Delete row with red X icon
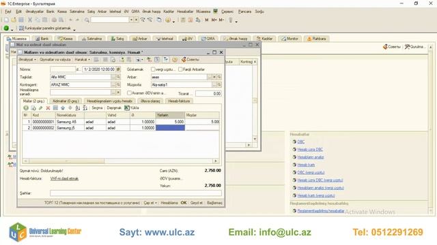 pos(48,108)
